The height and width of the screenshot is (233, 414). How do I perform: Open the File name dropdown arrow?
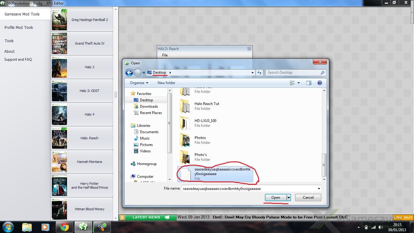319,189
